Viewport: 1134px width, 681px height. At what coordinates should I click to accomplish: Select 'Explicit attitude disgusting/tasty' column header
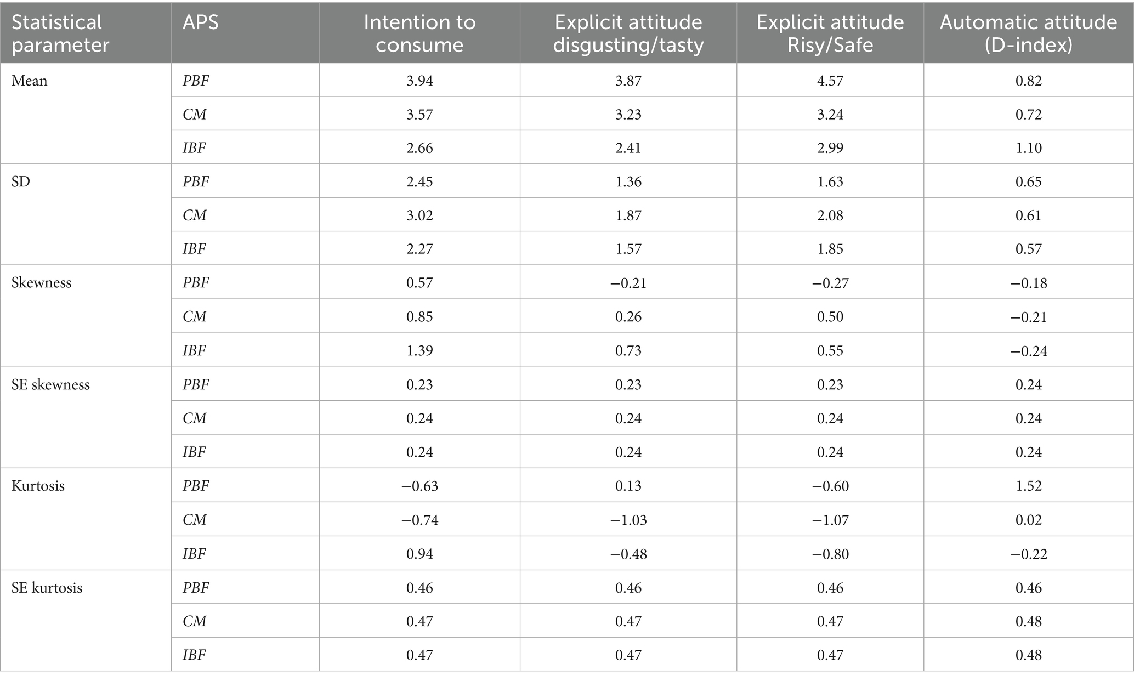point(628,33)
